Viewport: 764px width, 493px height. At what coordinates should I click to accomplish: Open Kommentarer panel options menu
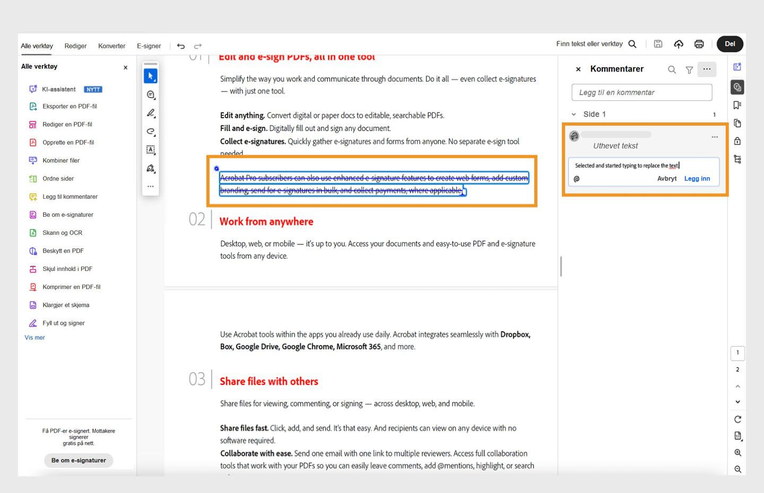[707, 69]
